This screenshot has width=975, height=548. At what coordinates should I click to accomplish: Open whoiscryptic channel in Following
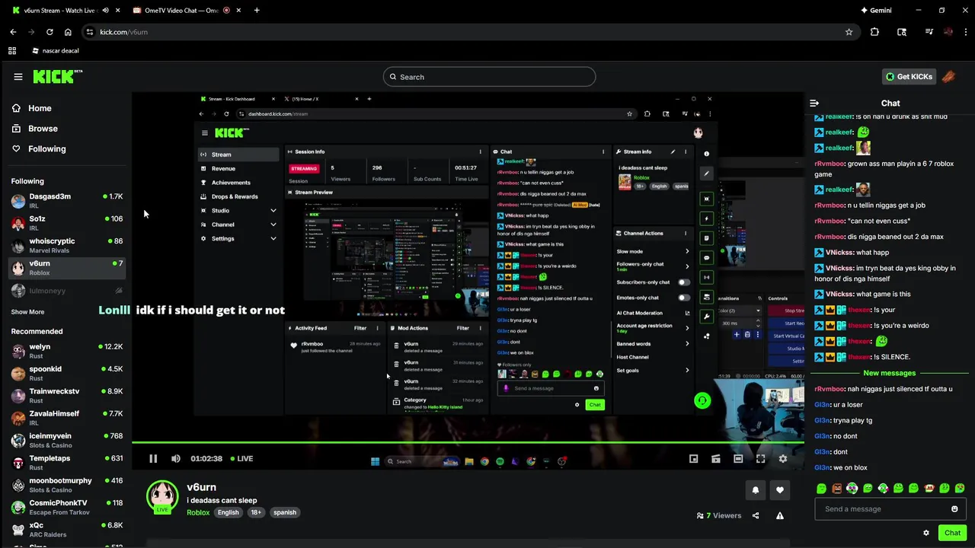[x=67, y=246]
